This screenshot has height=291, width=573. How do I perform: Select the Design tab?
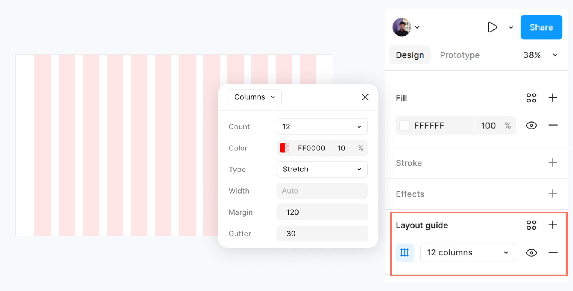click(x=410, y=55)
